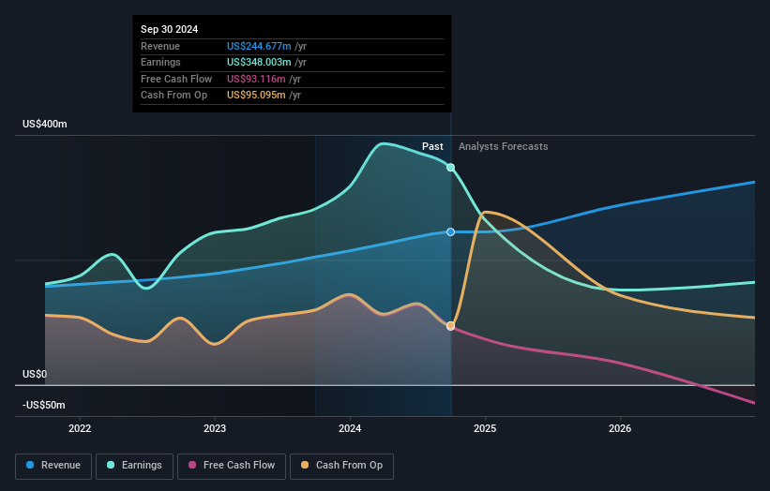Click the US$348.003m earnings value

(259, 62)
